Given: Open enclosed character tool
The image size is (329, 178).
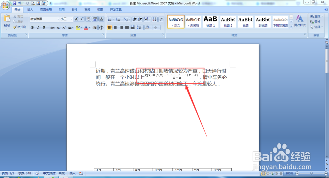Looking at the screenshot, I should tap(101, 28).
